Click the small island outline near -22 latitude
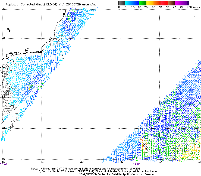 pyautogui.click(x=50, y=39)
